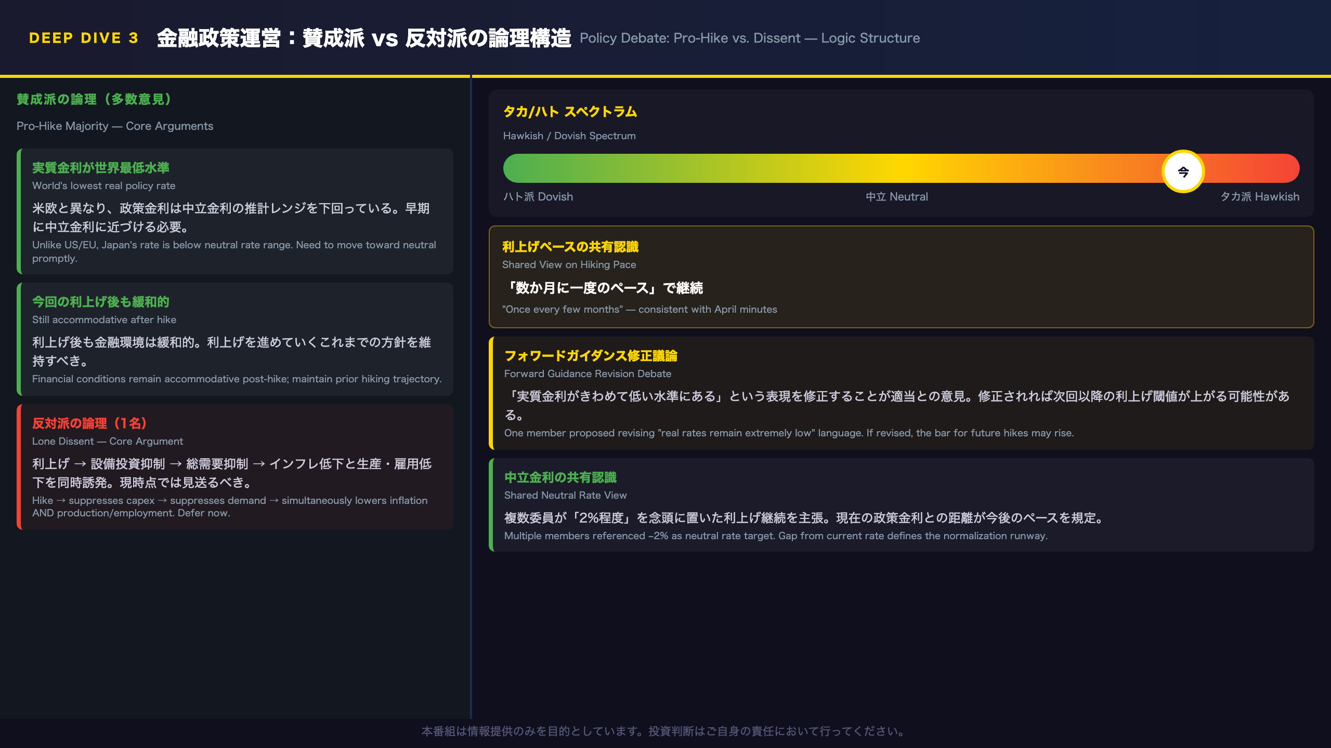Select the card heading 今回の利上げ後も緩和的
This screenshot has width=1331, height=748.
pos(101,302)
